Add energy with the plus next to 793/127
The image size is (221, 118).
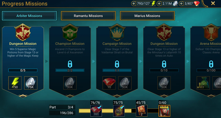click(x=133, y=4)
